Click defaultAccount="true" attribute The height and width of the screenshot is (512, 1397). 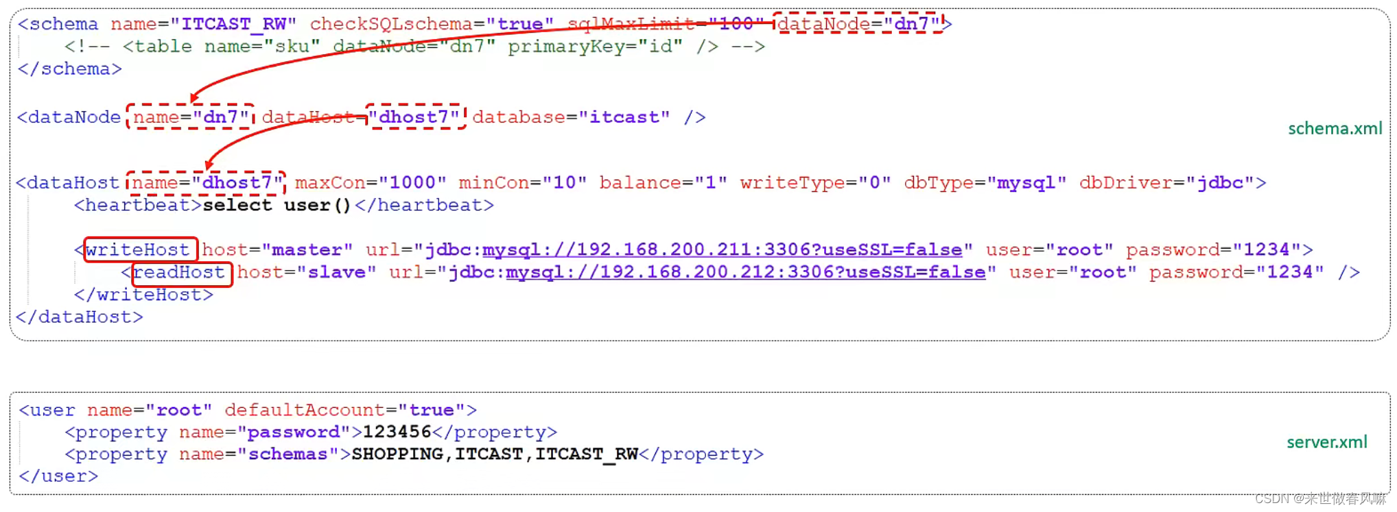344,411
